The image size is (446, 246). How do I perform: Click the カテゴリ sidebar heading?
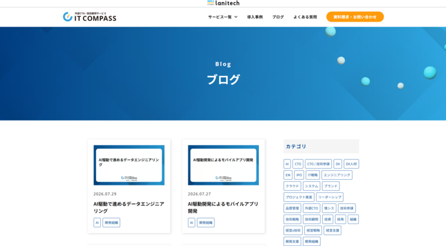click(x=321, y=146)
